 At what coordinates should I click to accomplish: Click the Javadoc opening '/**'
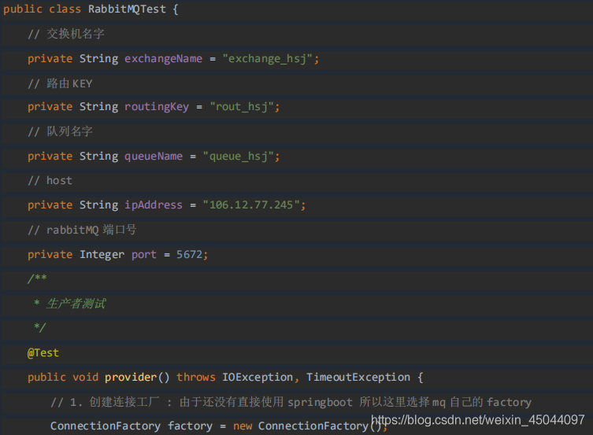click(x=37, y=278)
